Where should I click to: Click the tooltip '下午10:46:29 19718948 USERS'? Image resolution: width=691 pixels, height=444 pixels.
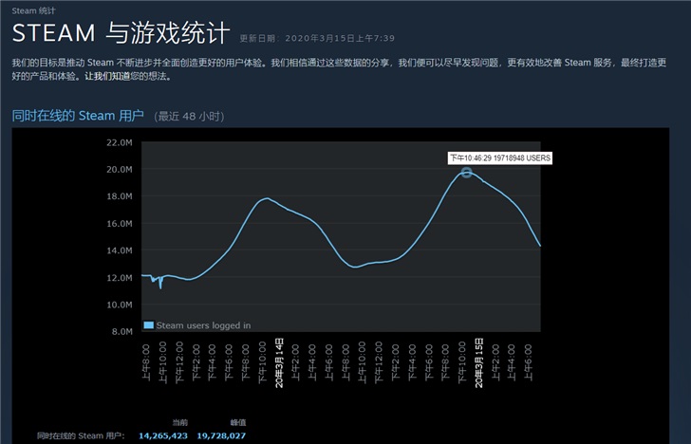pyautogui.click(x=500, y=158)
